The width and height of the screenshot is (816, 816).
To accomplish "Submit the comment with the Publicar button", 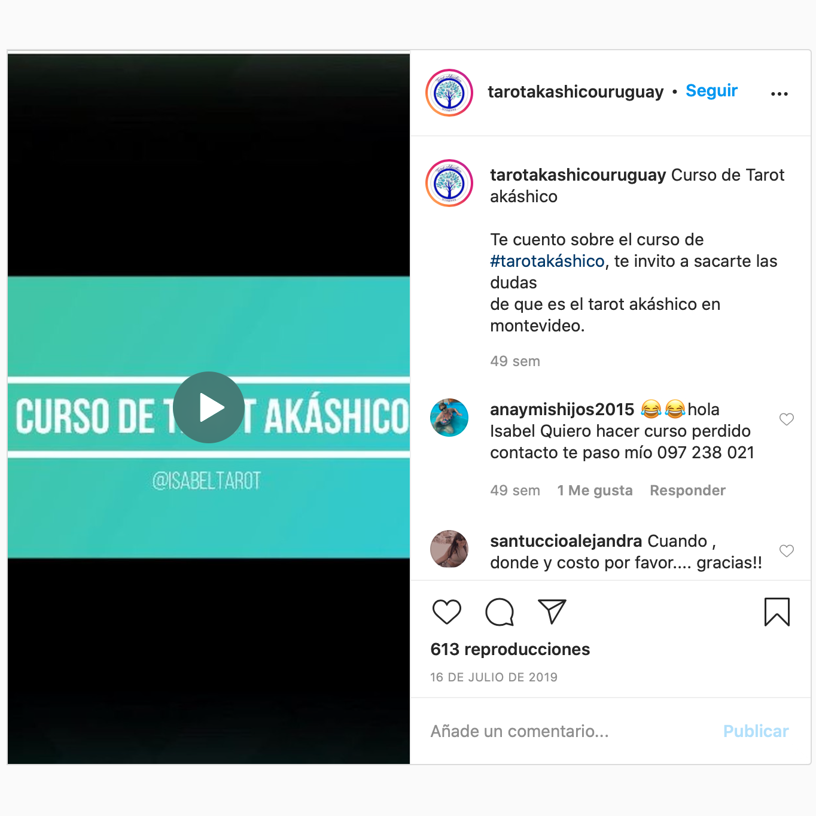I will (x=756, y=731).
